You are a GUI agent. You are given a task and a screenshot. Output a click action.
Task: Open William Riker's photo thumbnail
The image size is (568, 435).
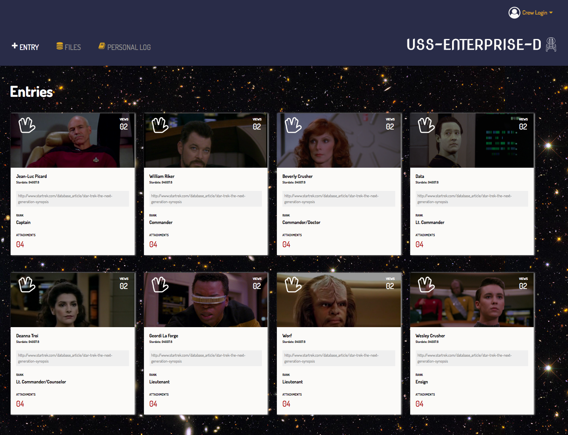click(x=206, y=141)
